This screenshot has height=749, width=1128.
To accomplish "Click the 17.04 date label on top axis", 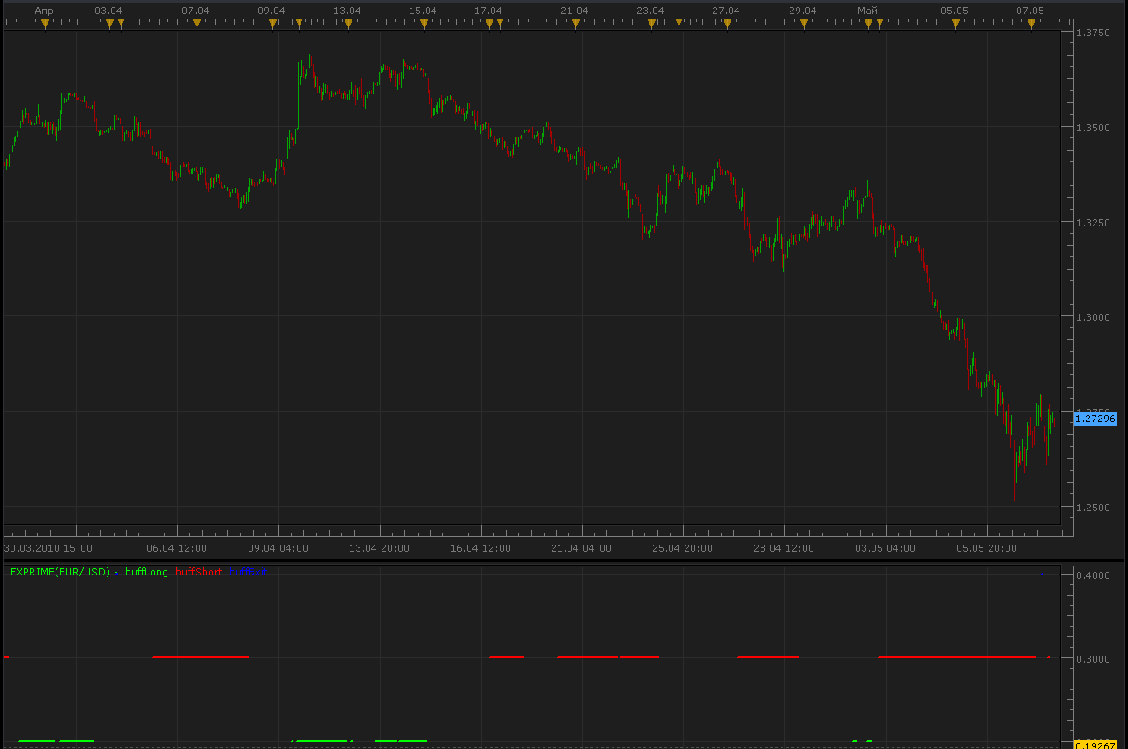I will click(487, 11).
